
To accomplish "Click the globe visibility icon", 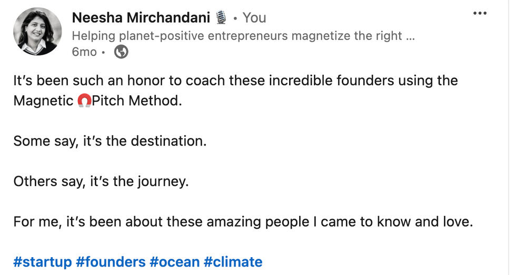I will tap(121, 52).
